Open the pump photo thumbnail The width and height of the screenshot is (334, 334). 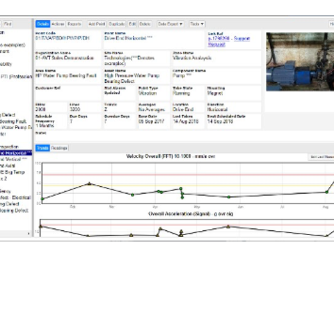pos(300,61)
